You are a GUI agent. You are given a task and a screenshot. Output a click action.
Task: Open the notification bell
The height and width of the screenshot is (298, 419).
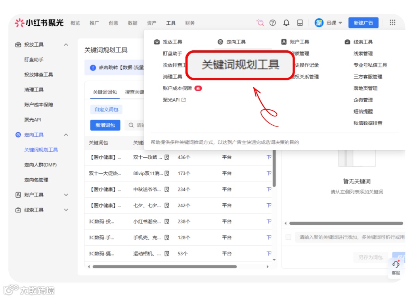[x=286, y=23]
